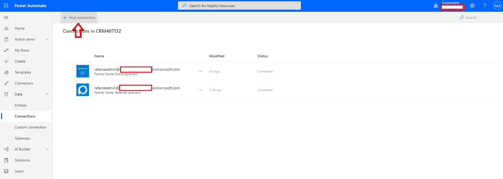Click the New connection button
Screen dimensions: 503x179
coord(79,18)
